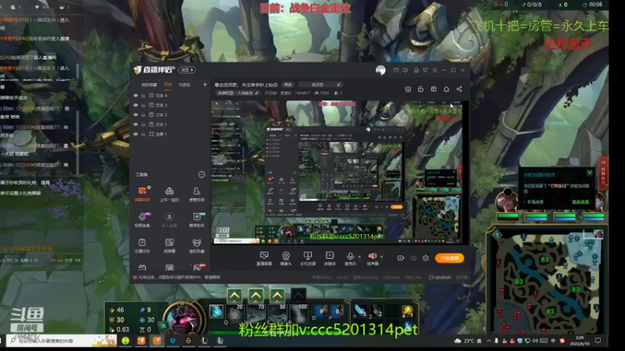625x351 pixels.
Task: Click the 中 input method tray icon
Action: tap(553, 341)
